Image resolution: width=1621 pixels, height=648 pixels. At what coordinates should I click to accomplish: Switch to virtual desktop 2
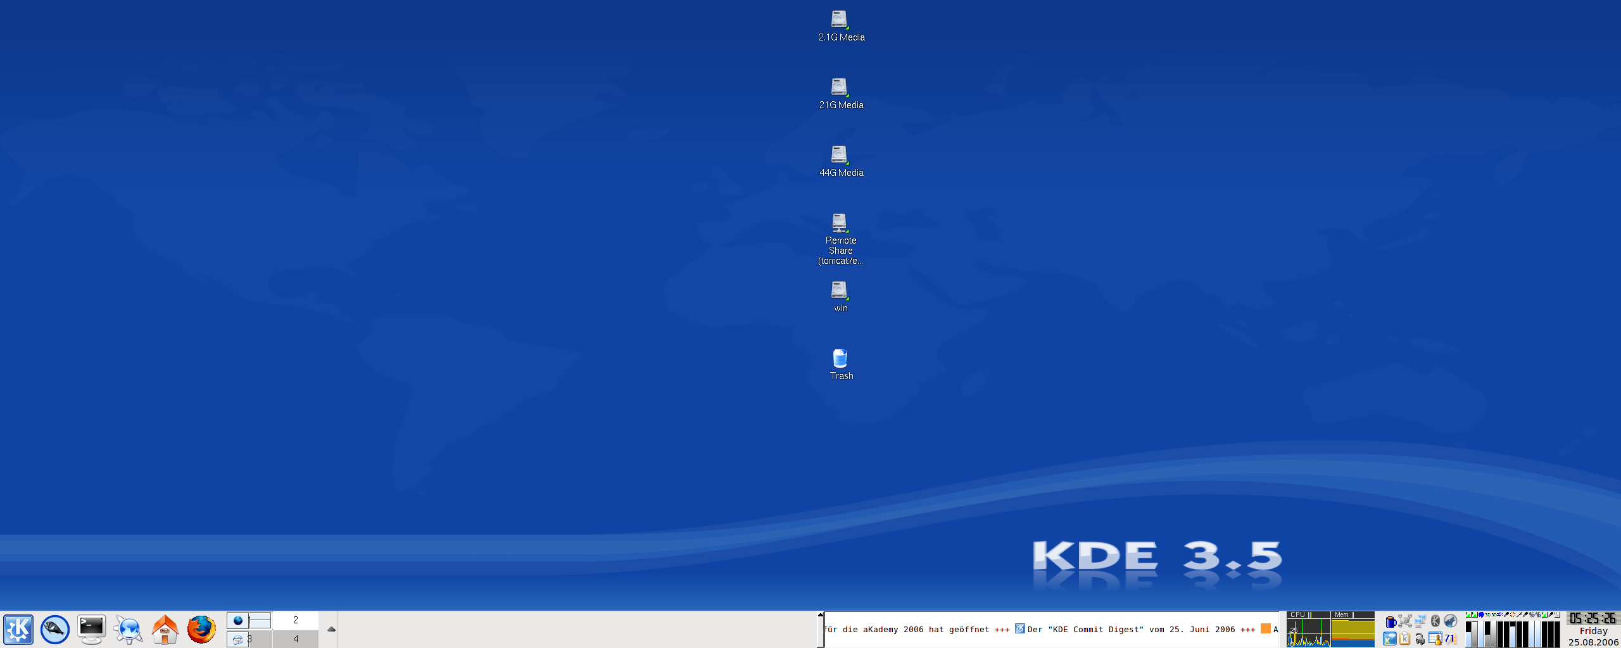point(295,620)
